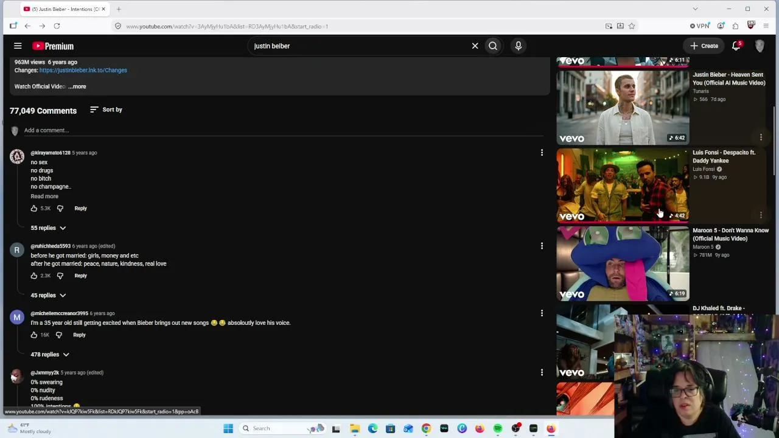Play Maroon 5 Don't Wanna Know thumbnail
779x438 pixels.
[x=623, y=263]
